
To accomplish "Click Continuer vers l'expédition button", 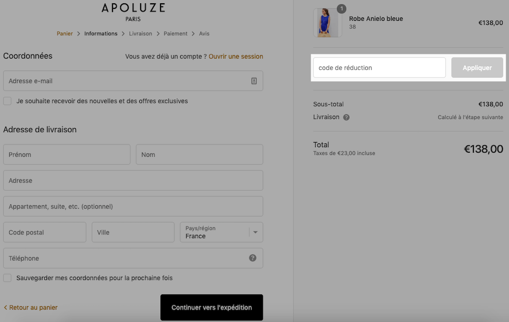I will (212, 307).
